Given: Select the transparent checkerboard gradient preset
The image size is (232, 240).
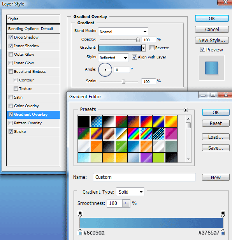Looking at the screenshot, I should 97,122.
